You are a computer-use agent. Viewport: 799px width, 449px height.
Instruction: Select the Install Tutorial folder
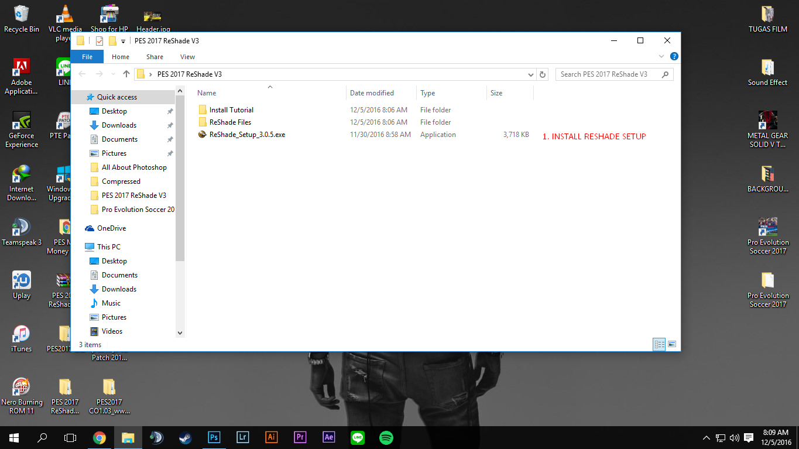point(232,110)
